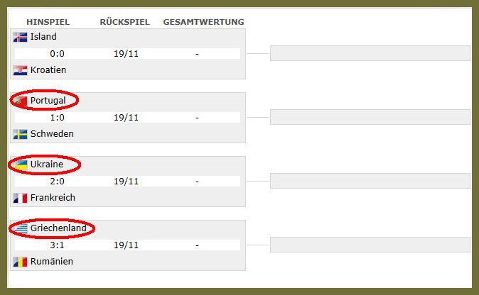Select the Rumänien team name

(x=52, y=261)
